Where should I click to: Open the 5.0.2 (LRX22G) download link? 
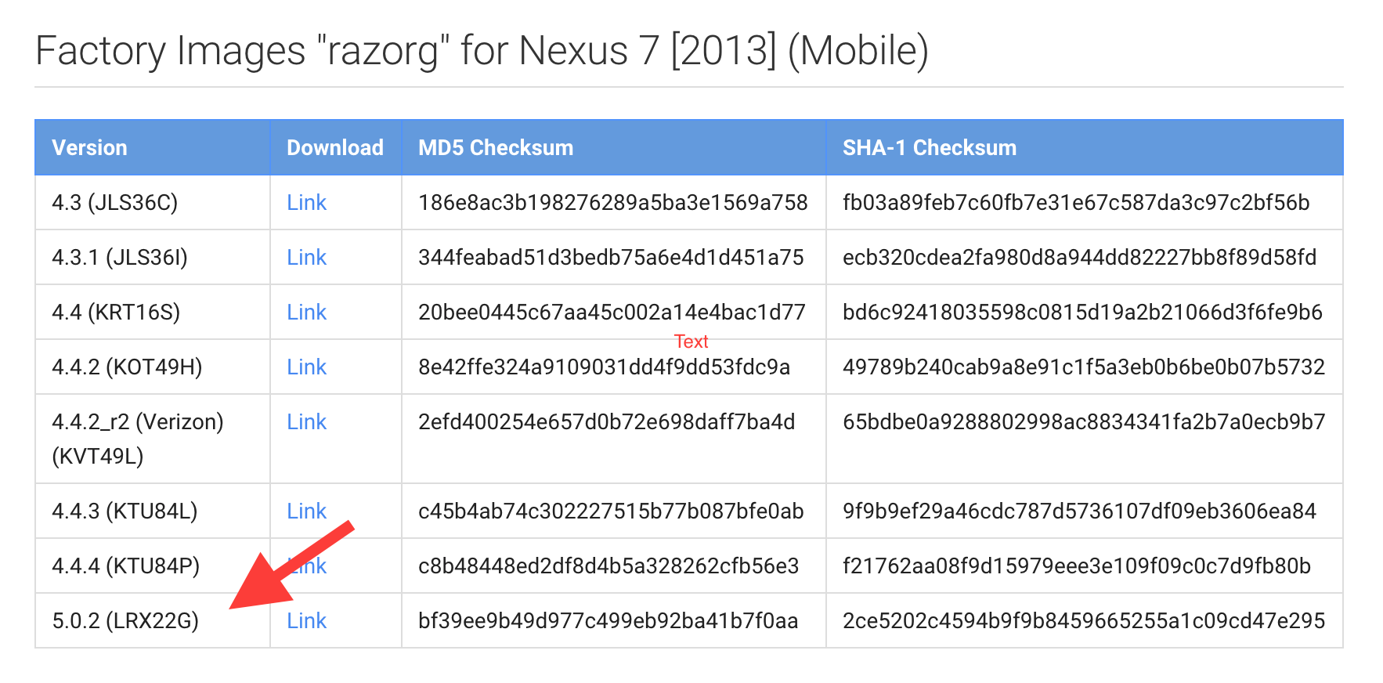click(306, 621)
